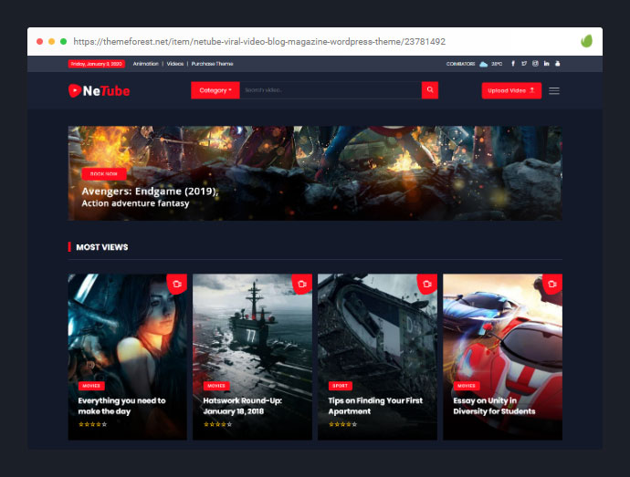Open the hamburger menu icon
This screenshot has height=477, width=630.
[x=554, y=90]
